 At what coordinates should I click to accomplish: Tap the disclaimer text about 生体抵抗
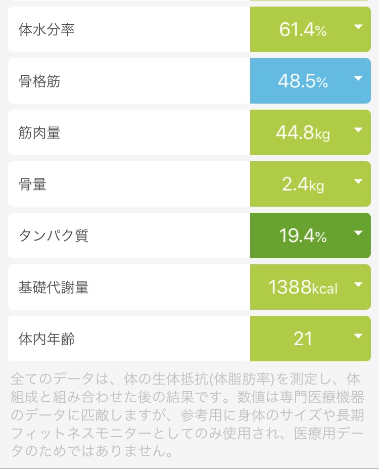(x=187, y=415)
